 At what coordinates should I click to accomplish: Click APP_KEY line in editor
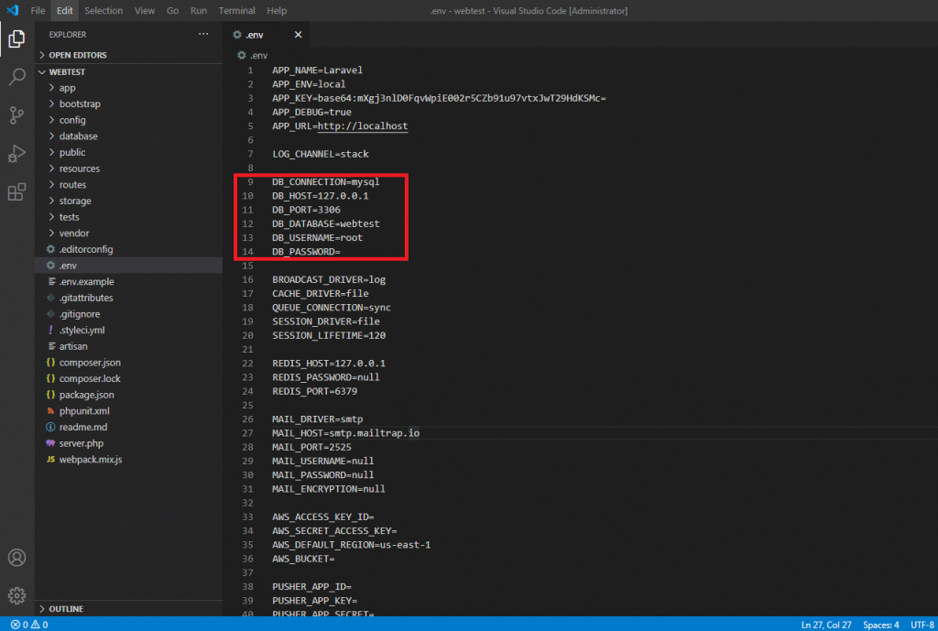click(439, 98)
